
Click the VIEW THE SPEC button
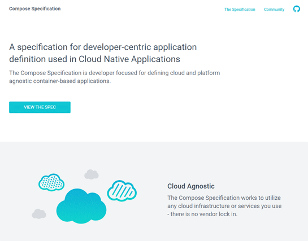(40, 107)
